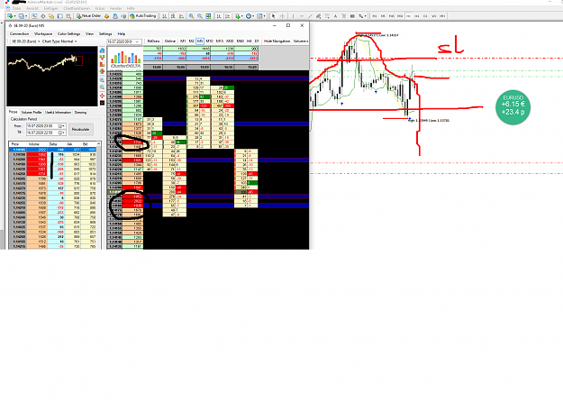Open the Terminal panel icon
Viewport: 563px width, 403px height.
point(60,16)
